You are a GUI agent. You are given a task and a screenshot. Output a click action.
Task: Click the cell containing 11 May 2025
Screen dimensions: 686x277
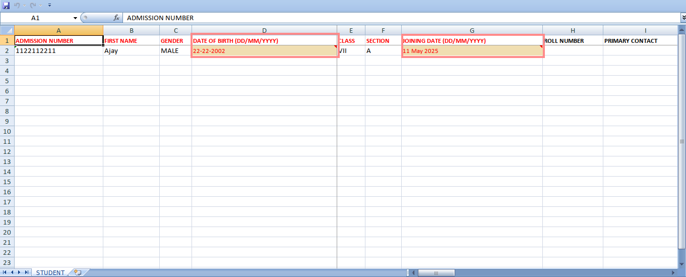(472, 50)
